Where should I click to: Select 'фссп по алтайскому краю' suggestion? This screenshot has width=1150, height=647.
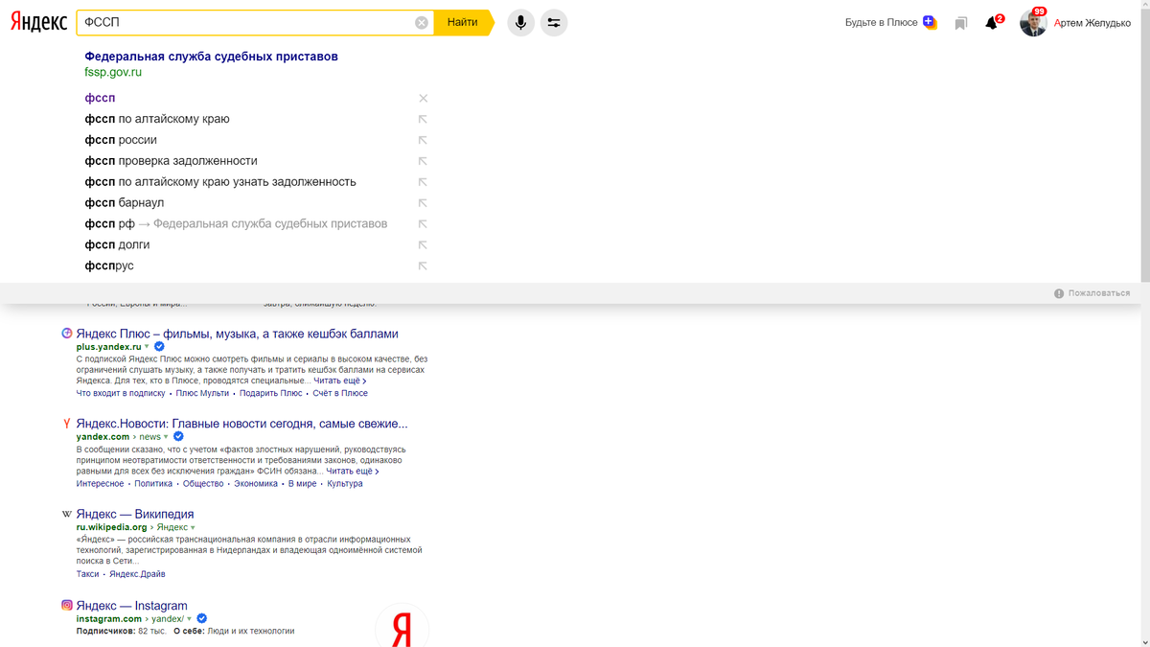click(157, 119)
